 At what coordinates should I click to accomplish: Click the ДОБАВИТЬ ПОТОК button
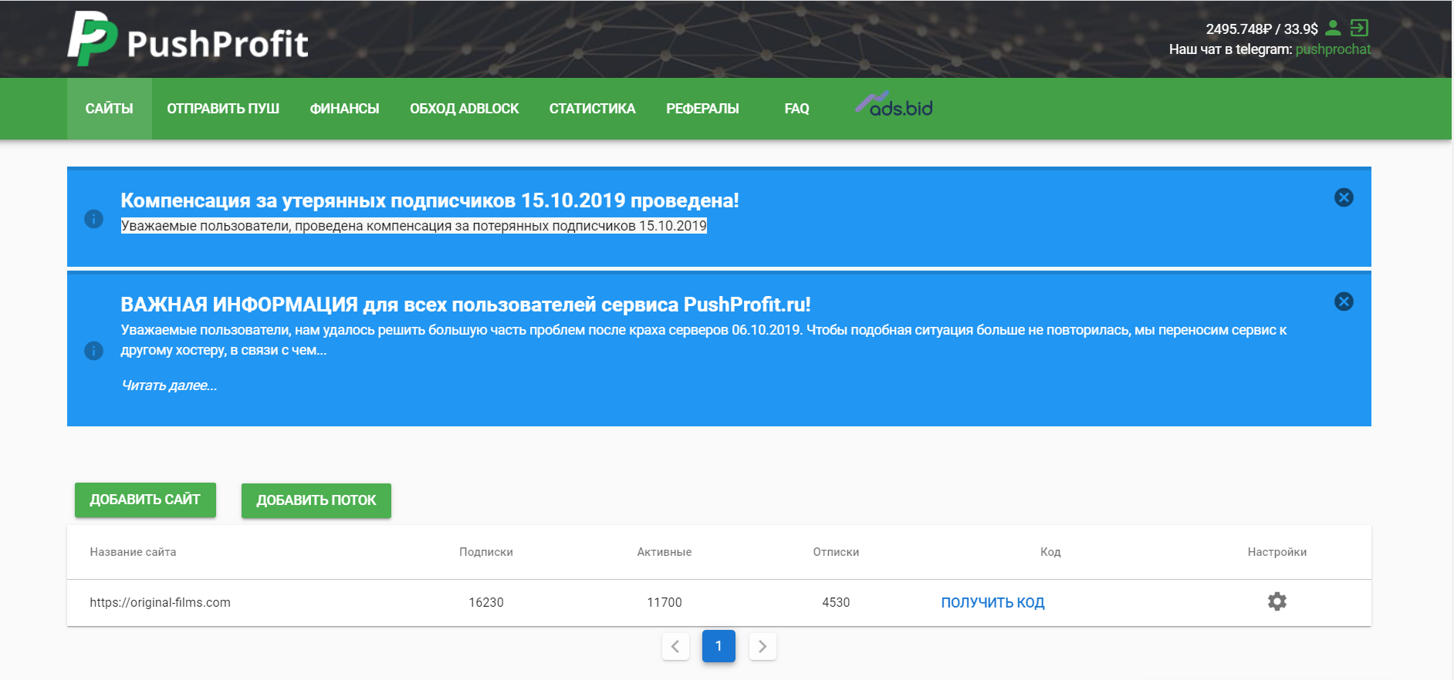tap(316, 500)
